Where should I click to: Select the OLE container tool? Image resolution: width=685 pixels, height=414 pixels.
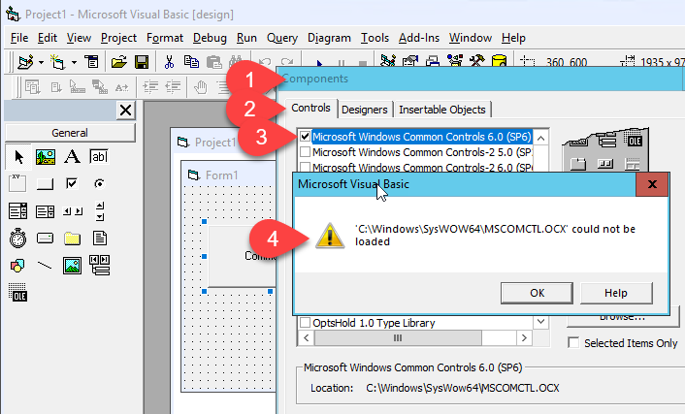18,290
